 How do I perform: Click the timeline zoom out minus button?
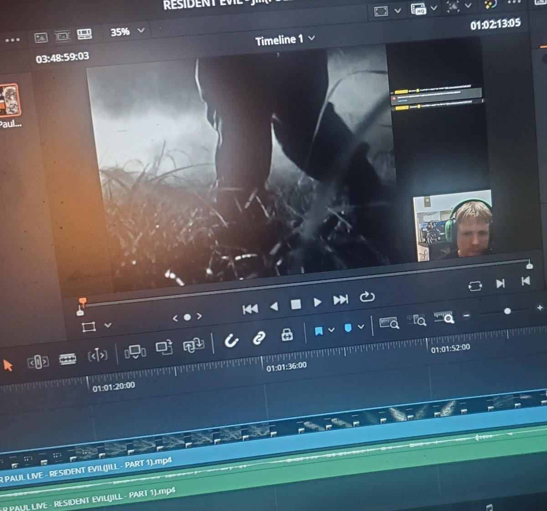click(x=466, y=315)
